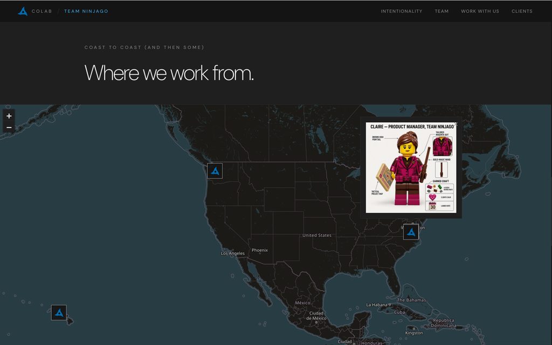Screen dimensions: 552x345
Task: Select the Pacific Northwest map marker
Action: [x=215, y=171]
